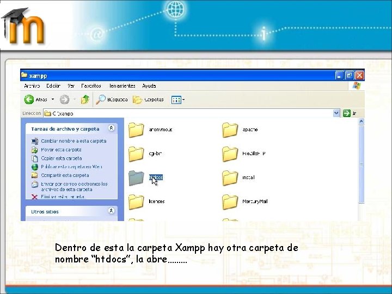Open the Ver menu
This screenshot has height=294, width=392.
point(71,86)
